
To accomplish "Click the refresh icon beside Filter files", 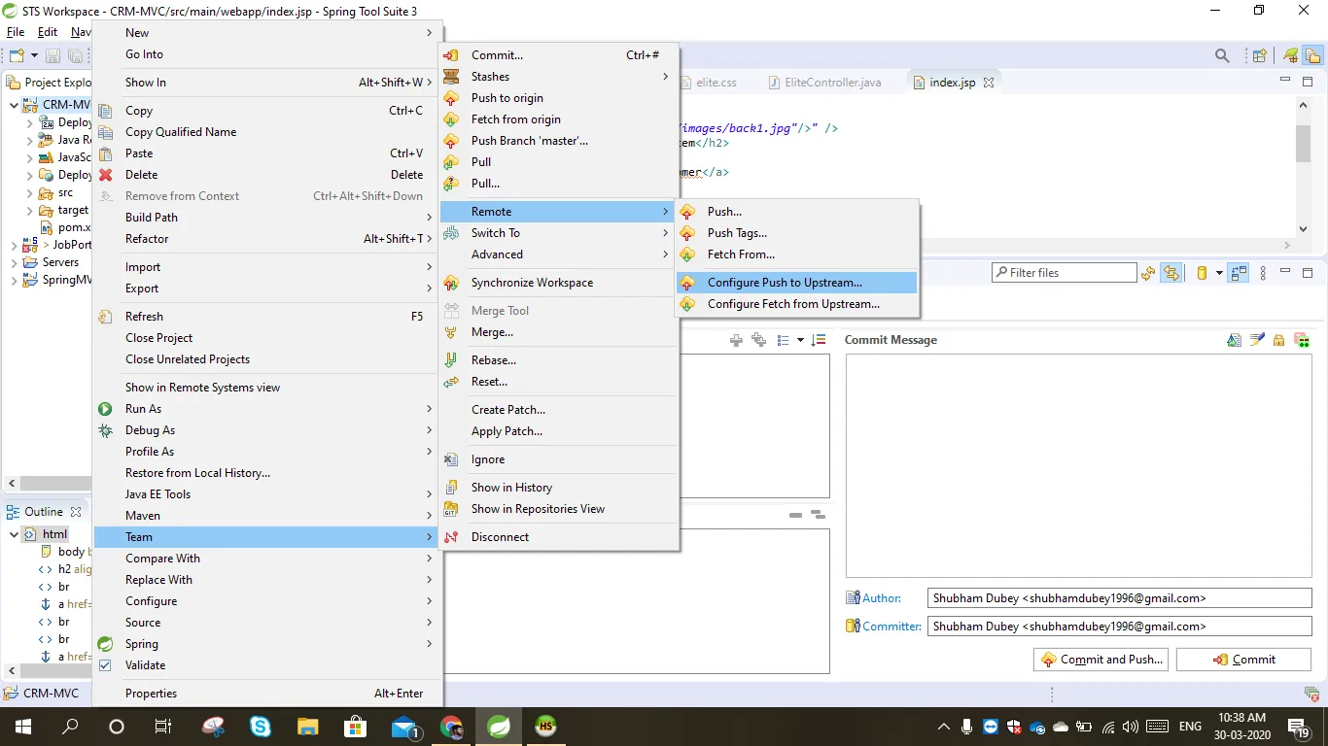I will coord(1149,273).
